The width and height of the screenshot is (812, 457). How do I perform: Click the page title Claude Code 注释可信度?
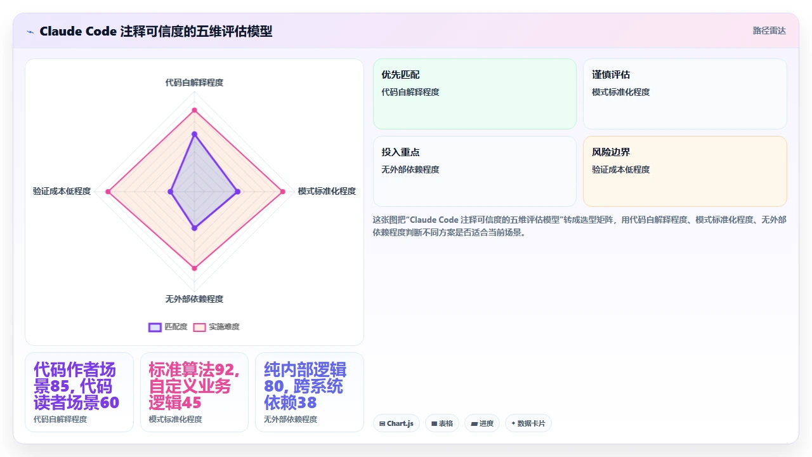click(x=156, y=31)
